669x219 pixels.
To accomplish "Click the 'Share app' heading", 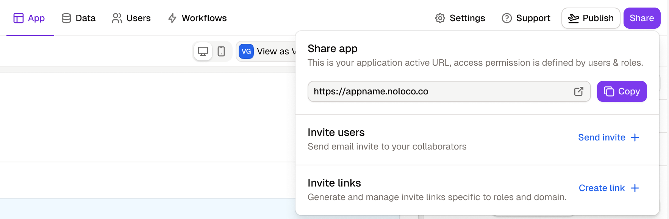I will tap(333, 49).
